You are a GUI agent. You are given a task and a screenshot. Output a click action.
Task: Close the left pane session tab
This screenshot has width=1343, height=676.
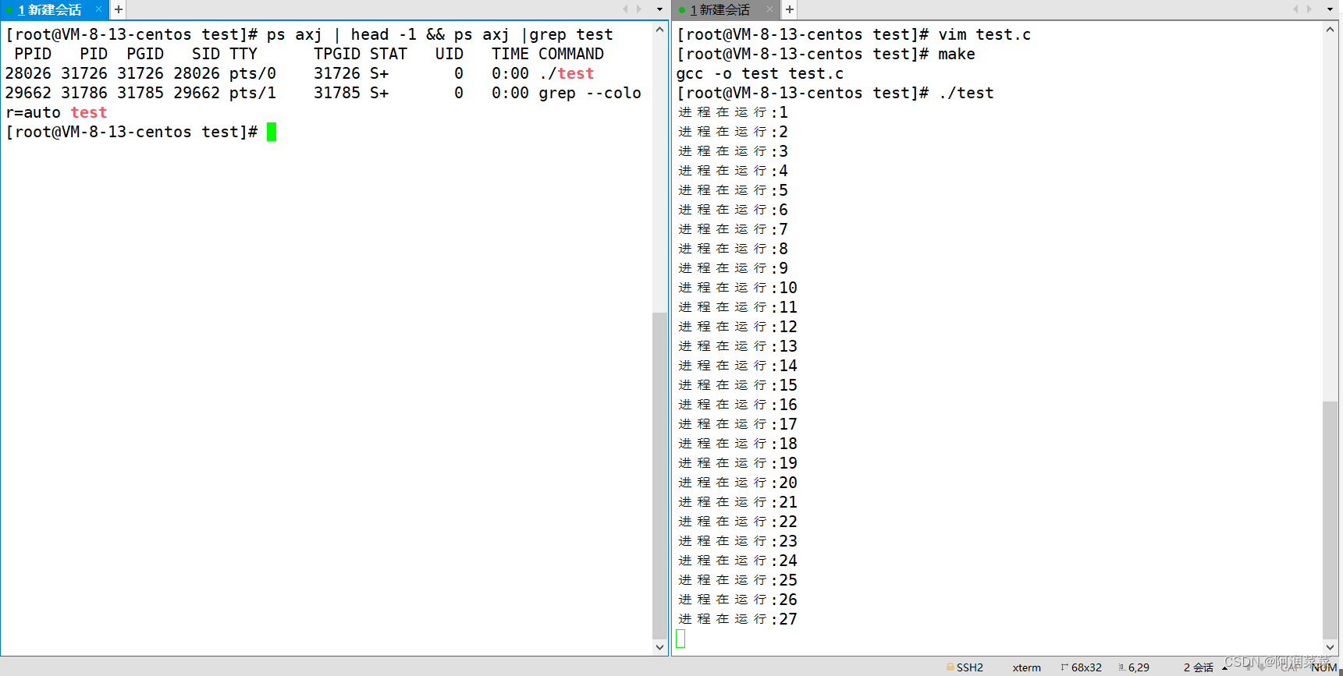[x=99, y=9]
